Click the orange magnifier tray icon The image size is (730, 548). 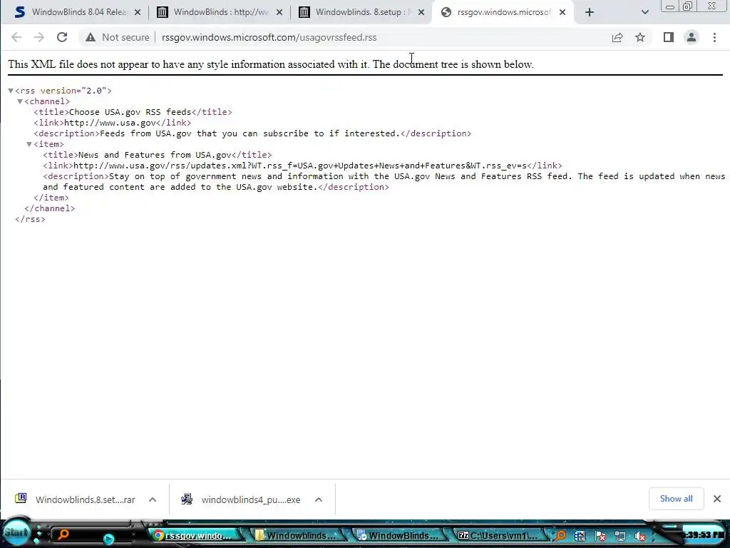point(560,536)
